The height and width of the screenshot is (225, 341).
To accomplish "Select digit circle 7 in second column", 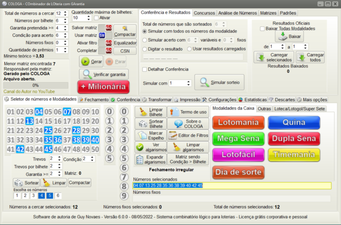I will [x=124, y=177].
